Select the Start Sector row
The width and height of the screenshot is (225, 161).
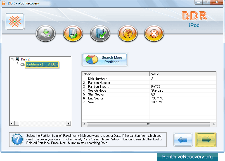pyautogui.click(x=149, y=94)
